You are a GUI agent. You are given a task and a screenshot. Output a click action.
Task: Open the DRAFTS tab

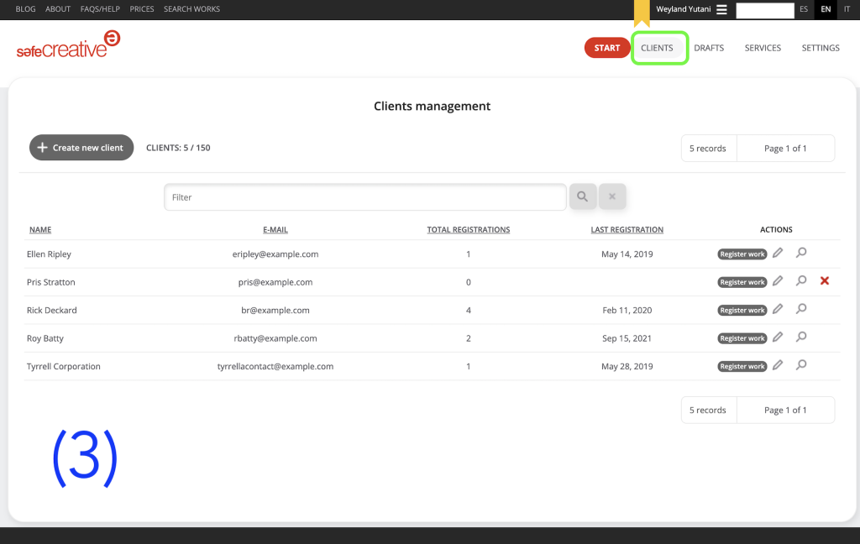[709, 48]
